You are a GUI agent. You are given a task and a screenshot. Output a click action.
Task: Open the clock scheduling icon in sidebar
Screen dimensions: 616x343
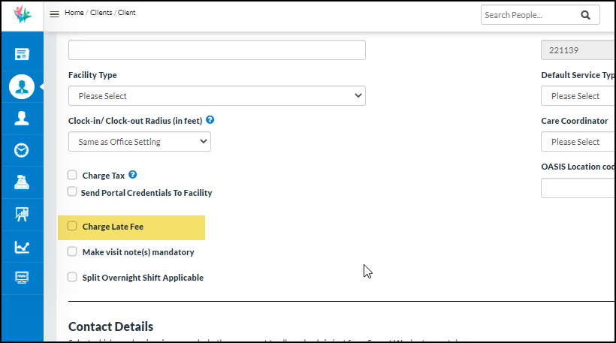[22, 150]
